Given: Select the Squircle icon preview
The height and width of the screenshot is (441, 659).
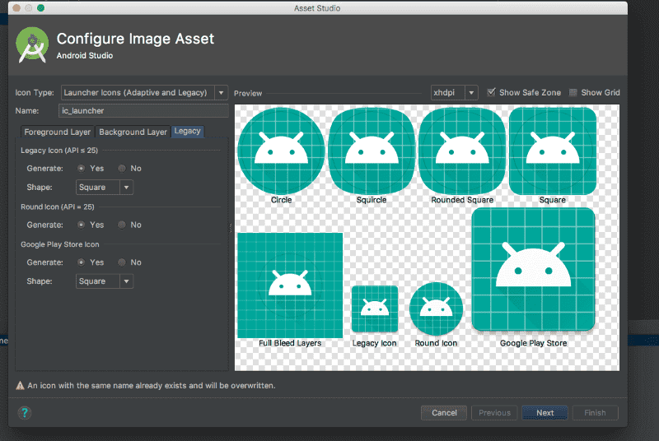Looking at the screenshot, I should coord(372,151).
